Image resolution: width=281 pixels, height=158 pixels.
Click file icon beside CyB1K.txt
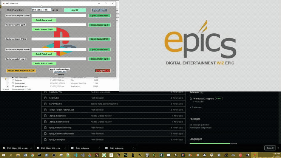pos(45,98)
